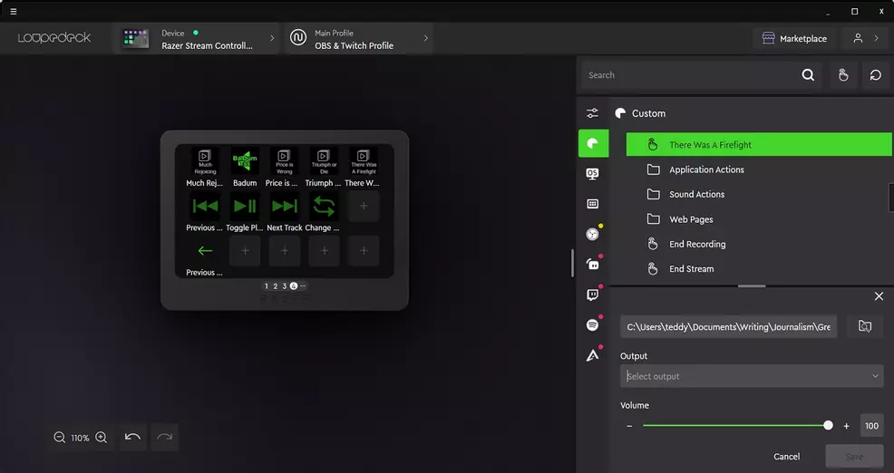Select There Was A Firefight action row

click(x=759, y=145)
